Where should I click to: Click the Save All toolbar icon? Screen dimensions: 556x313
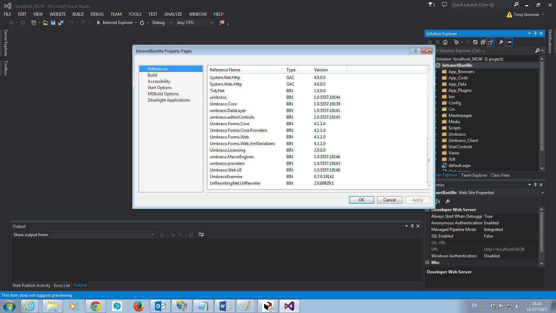(61, 23)
